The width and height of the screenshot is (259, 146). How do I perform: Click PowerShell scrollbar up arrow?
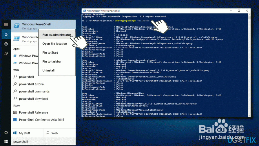tap(249, 15)
